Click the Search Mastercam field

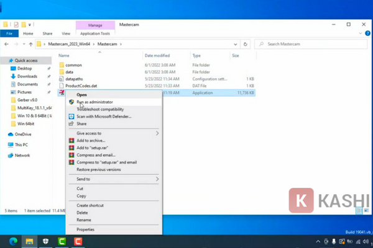(x=311, y=44)
